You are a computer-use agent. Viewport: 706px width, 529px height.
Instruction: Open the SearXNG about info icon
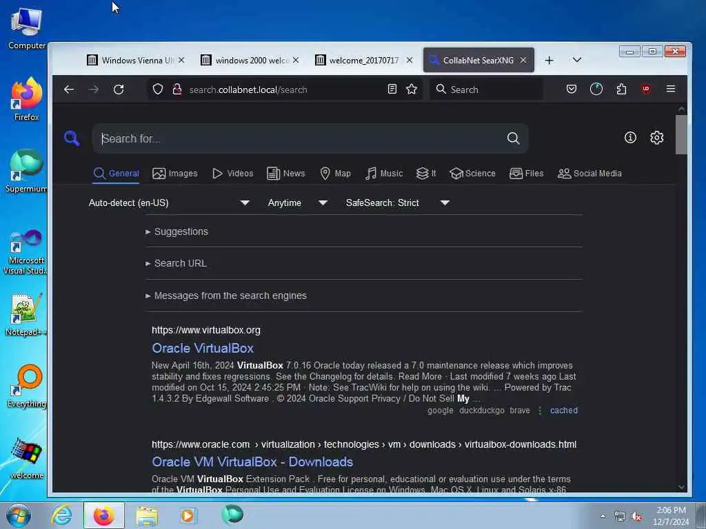coord(630,138)
